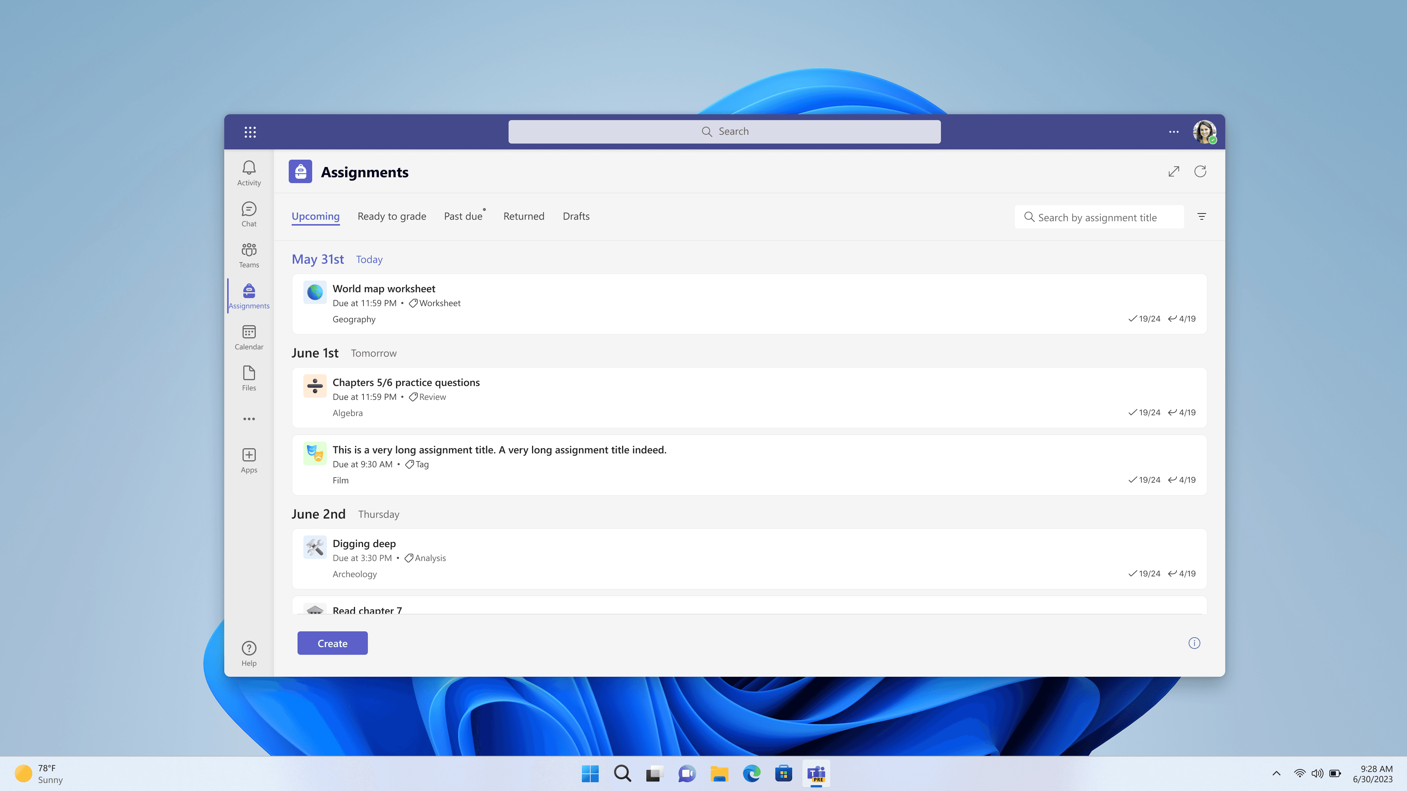Viewport: 1407px width, 791px height.
Task: Expand more apps ellipsis in sidebar
Action: (249, 419)
